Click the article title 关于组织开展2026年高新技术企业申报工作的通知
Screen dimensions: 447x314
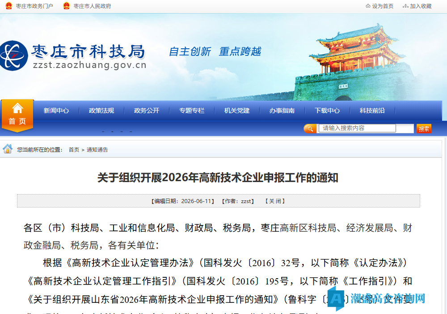[218, 178]
